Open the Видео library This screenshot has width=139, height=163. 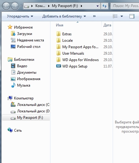pos(22,66)
